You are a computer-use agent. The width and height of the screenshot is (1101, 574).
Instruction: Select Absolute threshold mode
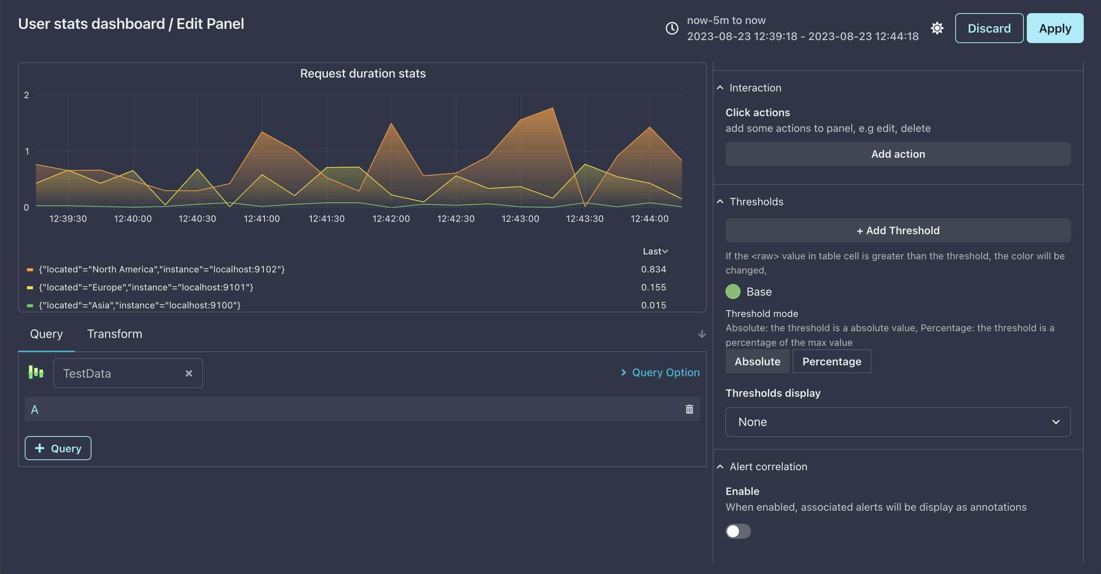click(757, 361)
